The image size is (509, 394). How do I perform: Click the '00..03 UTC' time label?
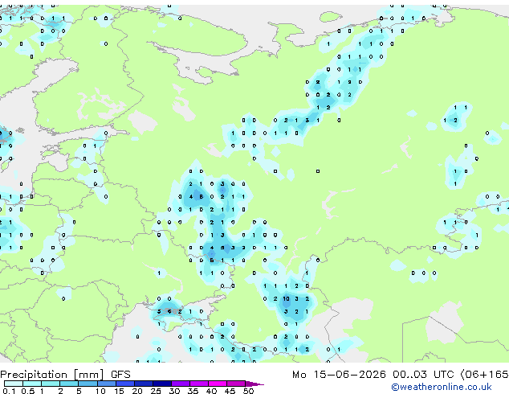(422, 375)
